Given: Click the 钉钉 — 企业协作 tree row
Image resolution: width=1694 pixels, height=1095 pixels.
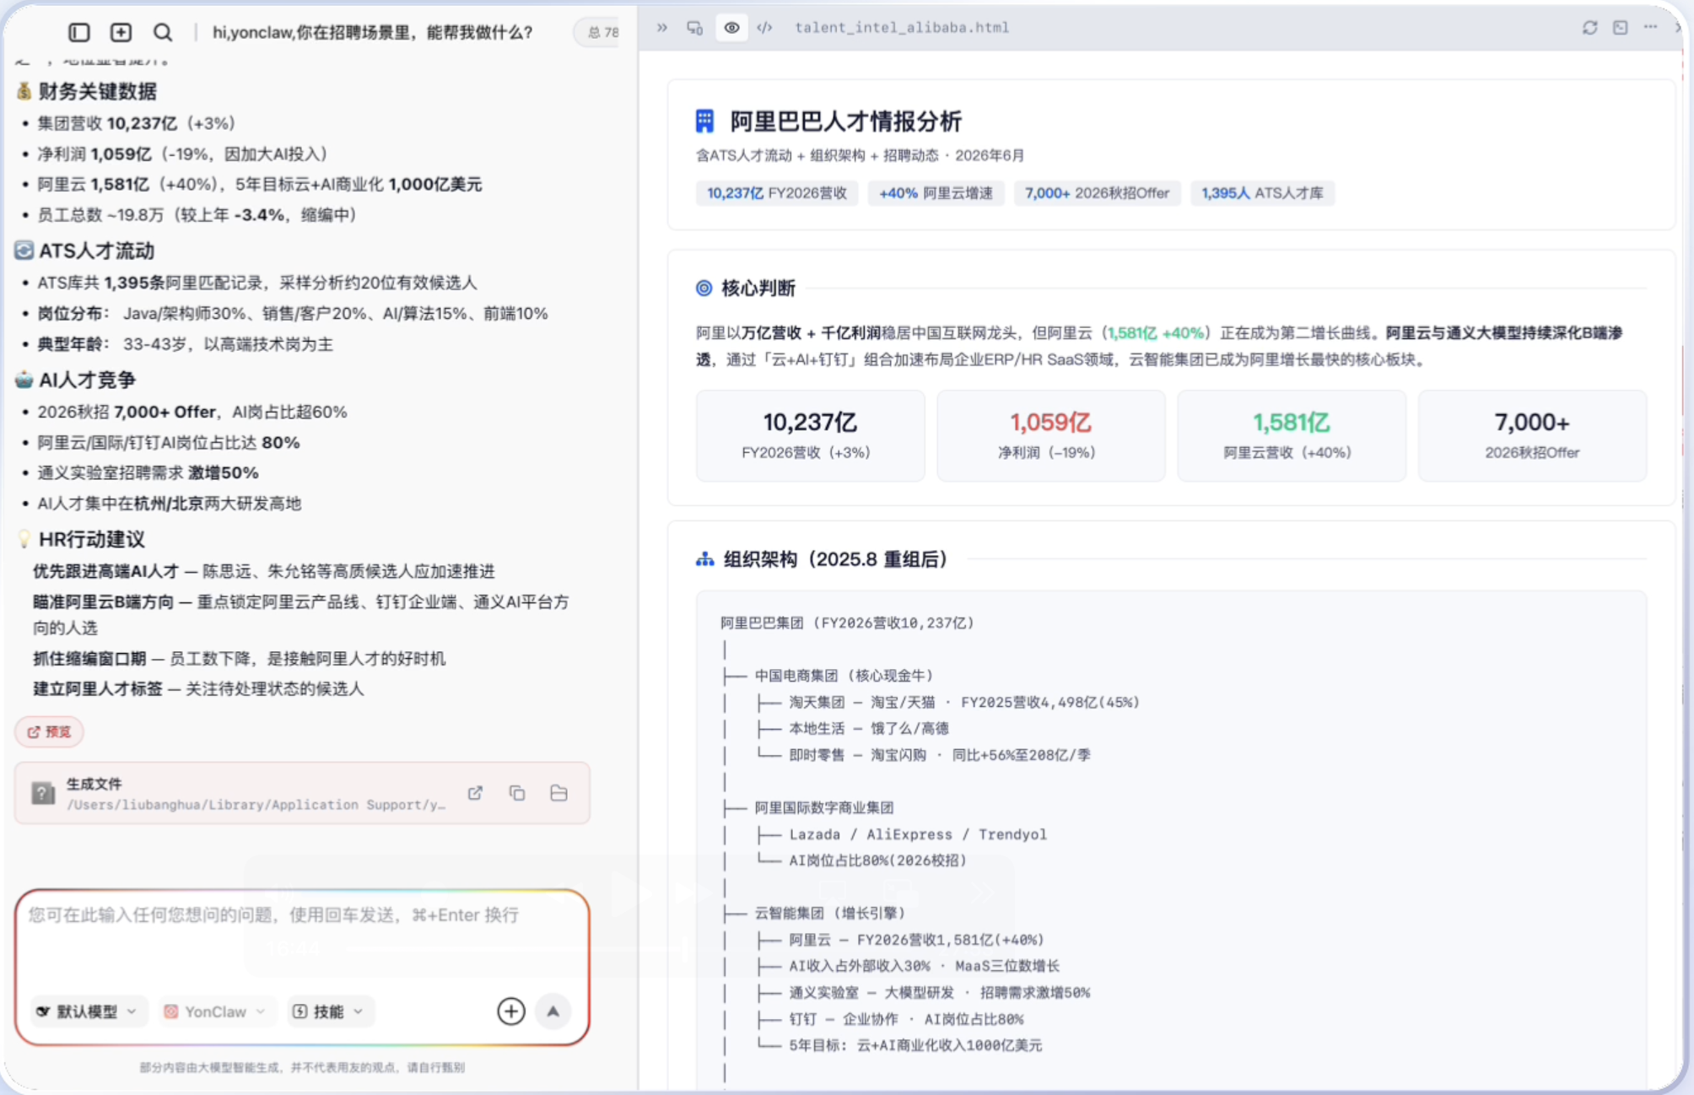Looking at the screenshot, I should (906, 1019).
